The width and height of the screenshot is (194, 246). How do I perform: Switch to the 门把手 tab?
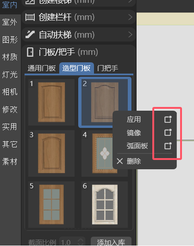[107, 68]
